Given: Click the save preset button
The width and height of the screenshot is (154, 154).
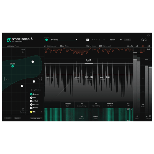Looking at the screenshot, I should click(127, 40).
